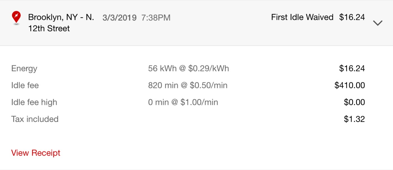This screenshot has height=170, width=393.
Task: Click the $1.32 tax amount
Action: pyautogui.click(x=355, y=119)
